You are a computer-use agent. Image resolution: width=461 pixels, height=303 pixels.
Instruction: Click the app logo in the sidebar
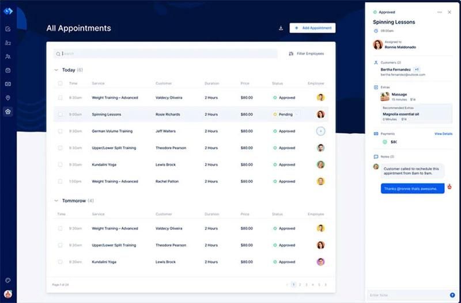(8, 11)
